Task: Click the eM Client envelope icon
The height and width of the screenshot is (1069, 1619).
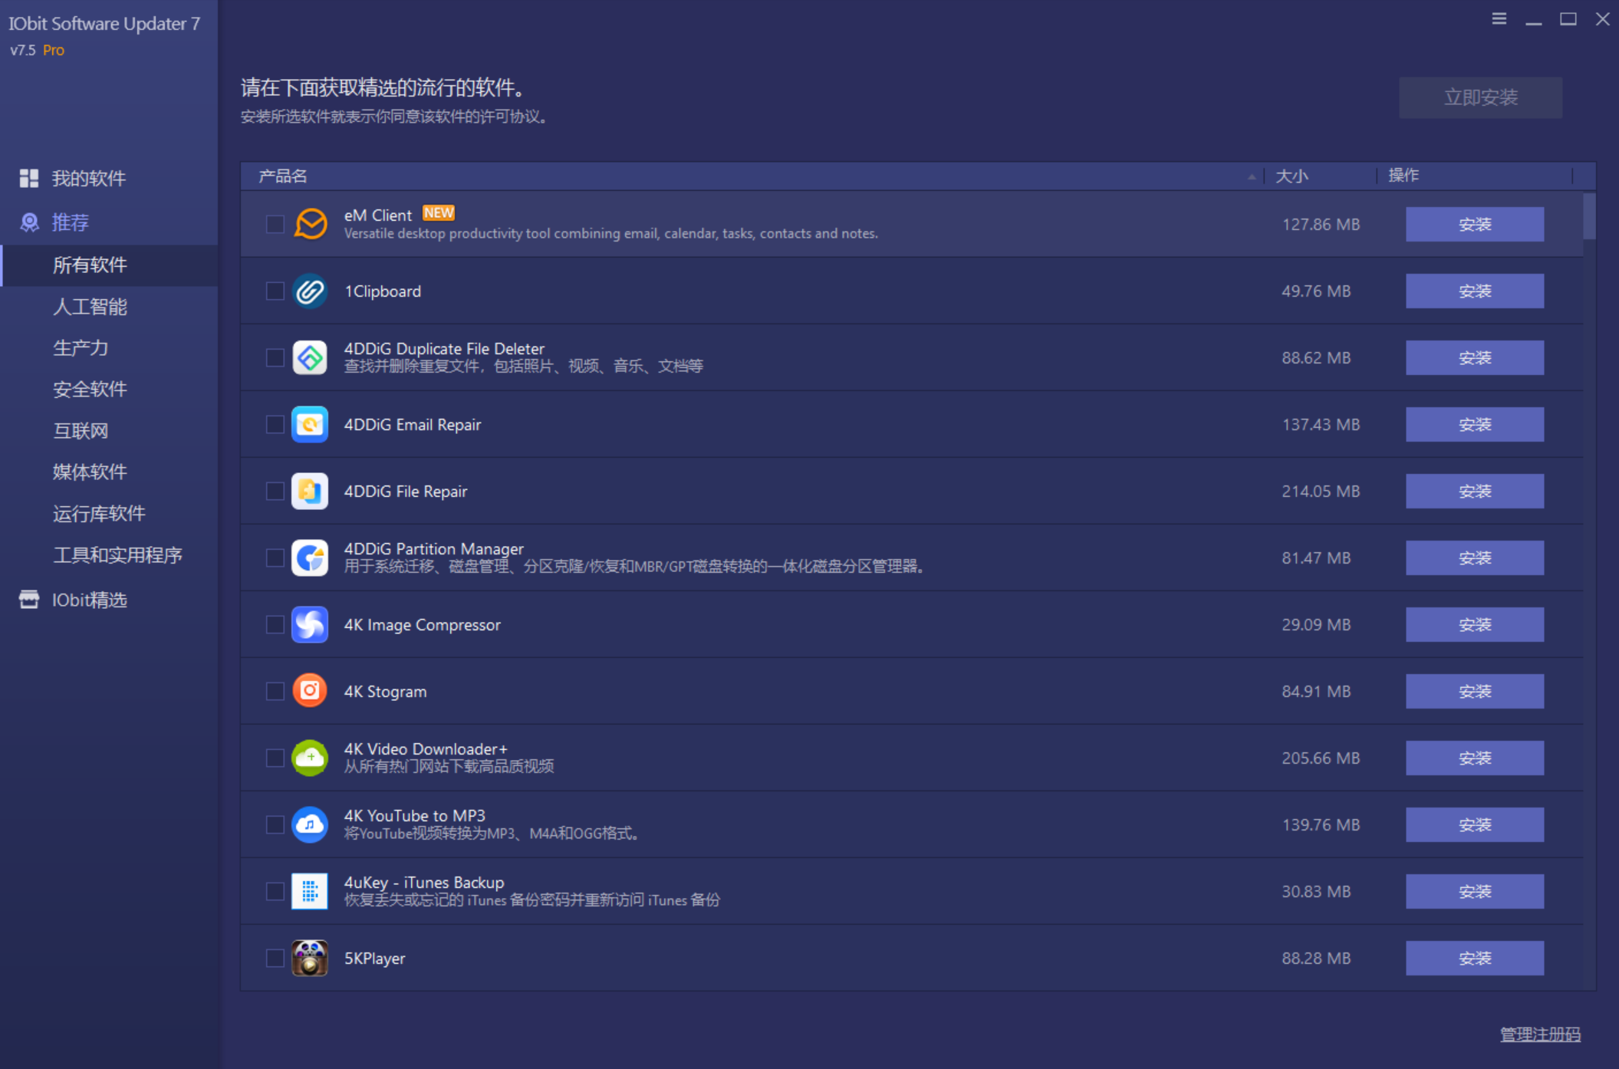Action: 310,224
